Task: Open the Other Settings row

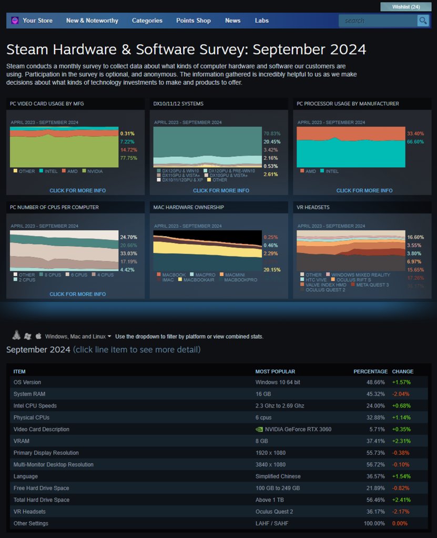Action: [x=219, y=523]
